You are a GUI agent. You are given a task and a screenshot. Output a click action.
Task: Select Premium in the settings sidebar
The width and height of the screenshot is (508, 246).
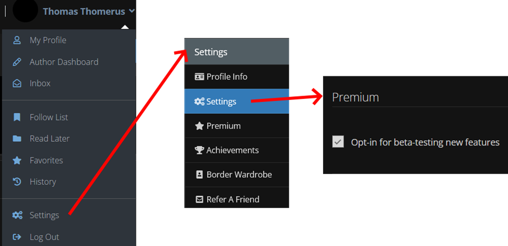[237, 126]
